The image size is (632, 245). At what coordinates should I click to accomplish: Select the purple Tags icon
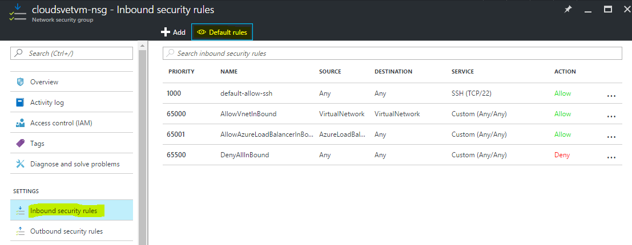click(x=20, y=143)
